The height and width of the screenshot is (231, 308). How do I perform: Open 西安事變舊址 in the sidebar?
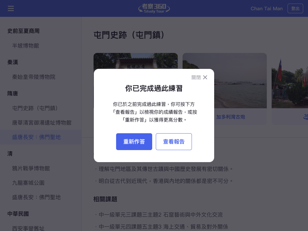(x=28, y=228)
